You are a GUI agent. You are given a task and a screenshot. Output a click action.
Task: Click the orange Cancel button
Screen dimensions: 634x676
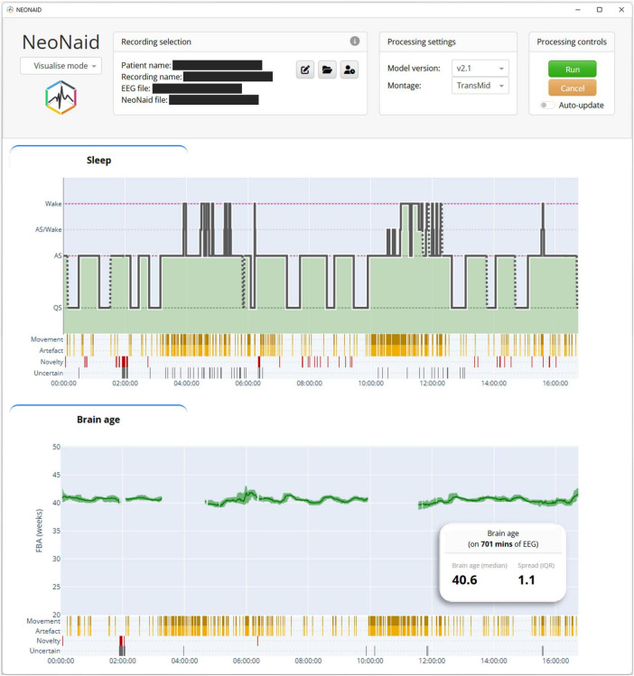(x=573, y=88)
